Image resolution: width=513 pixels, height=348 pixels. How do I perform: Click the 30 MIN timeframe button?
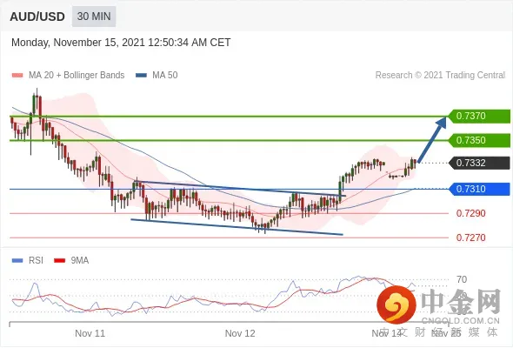[x=94, y=17]
